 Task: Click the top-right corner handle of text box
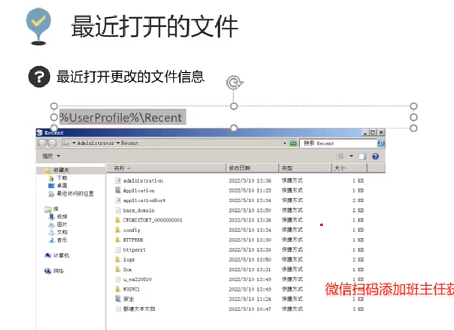click(x=413, y=106)
